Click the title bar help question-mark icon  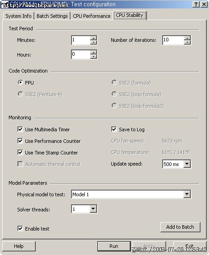point(196,4)
